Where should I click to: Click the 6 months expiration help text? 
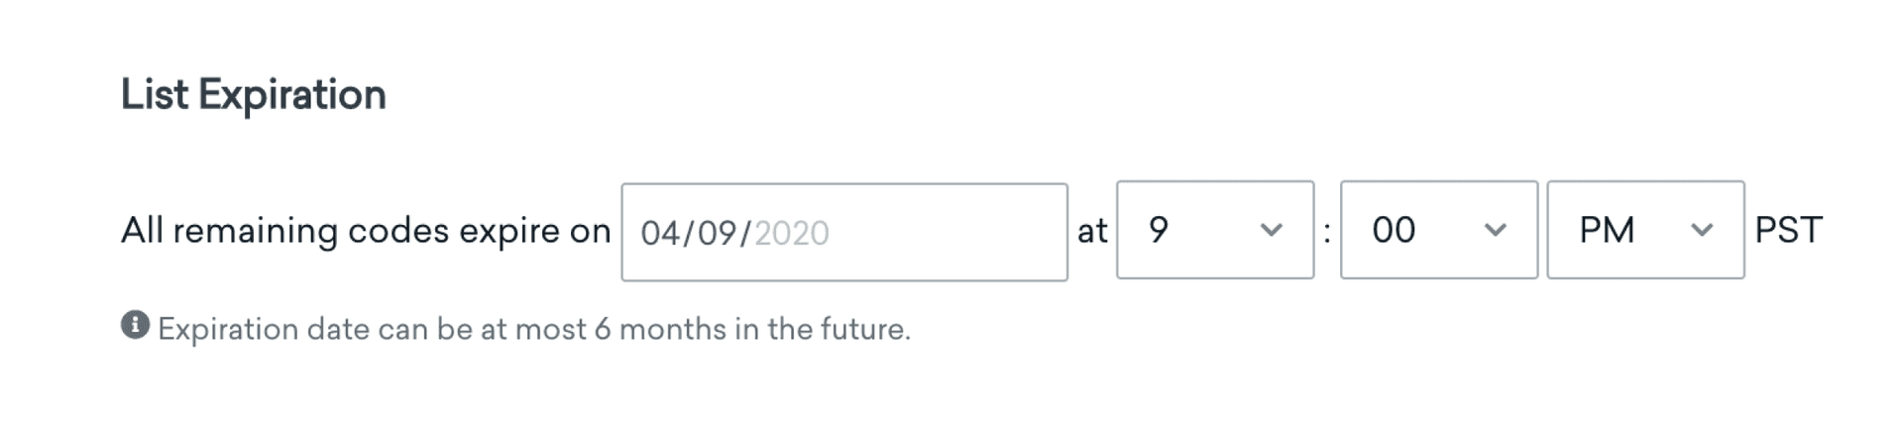click(x=533, y=329)
